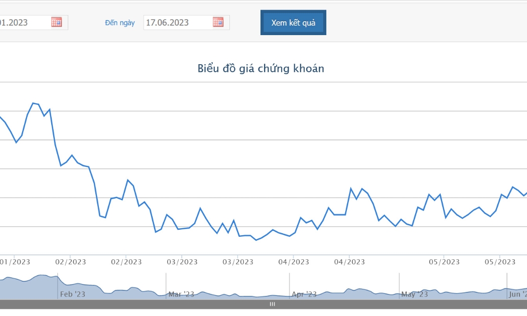Select Apr '23 in the navigator timeline
Screen dimensions: 527x316
(304, 294)
